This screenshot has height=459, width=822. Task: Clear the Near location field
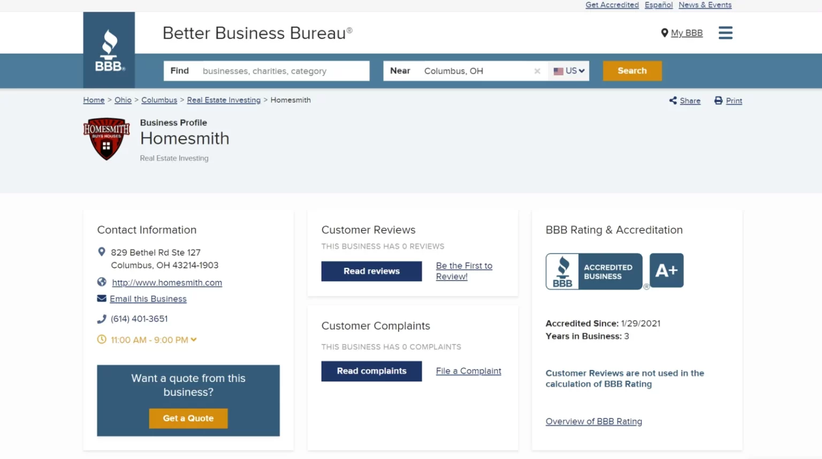[537, 71]
